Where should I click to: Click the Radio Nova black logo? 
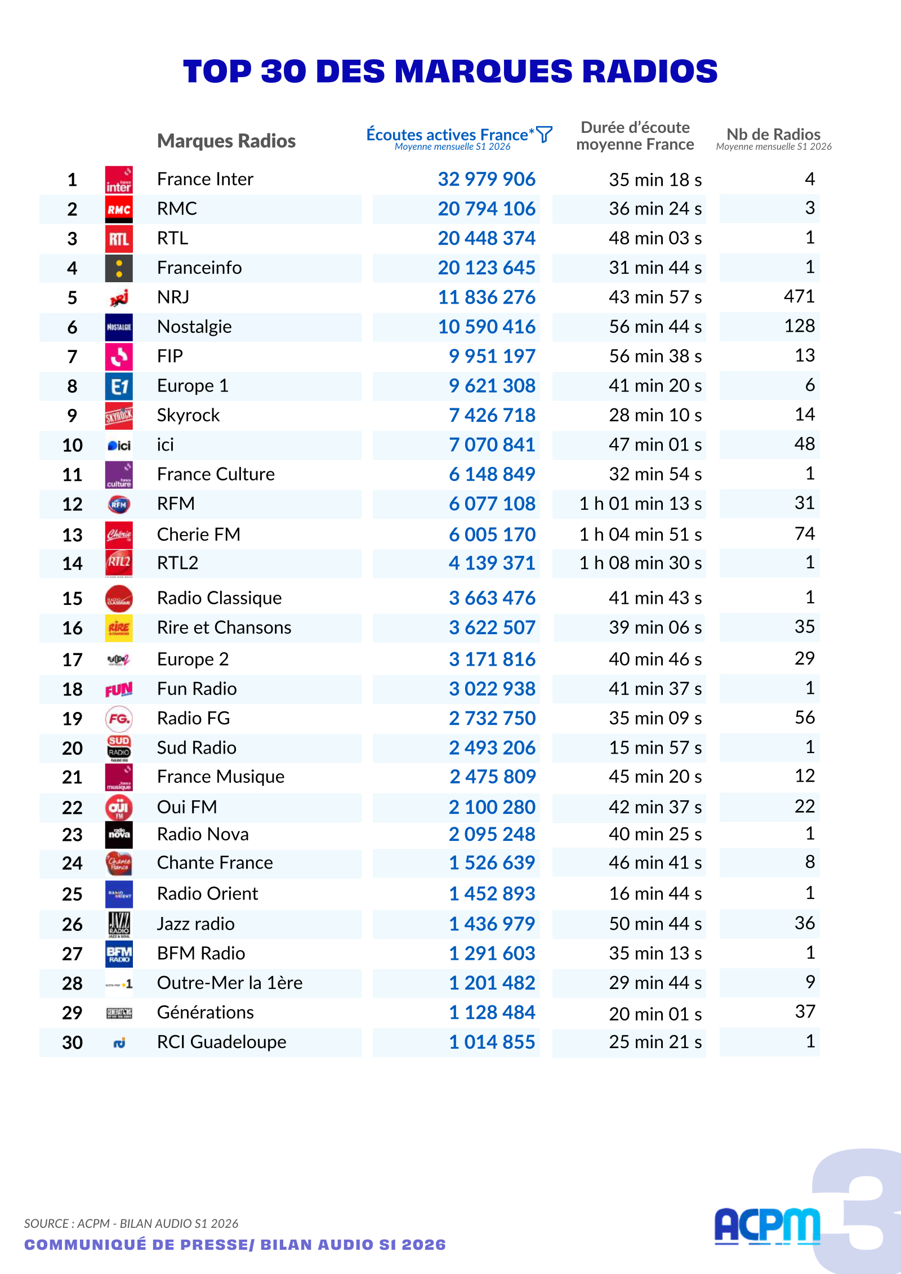[119, 834]
